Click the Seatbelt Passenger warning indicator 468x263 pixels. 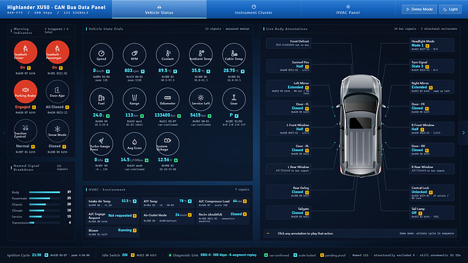[57, 52]
